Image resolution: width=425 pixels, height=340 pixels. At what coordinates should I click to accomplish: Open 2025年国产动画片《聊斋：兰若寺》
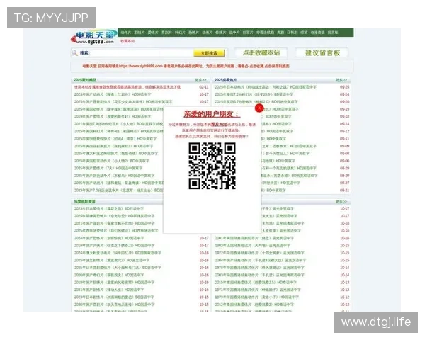(113, 94)
